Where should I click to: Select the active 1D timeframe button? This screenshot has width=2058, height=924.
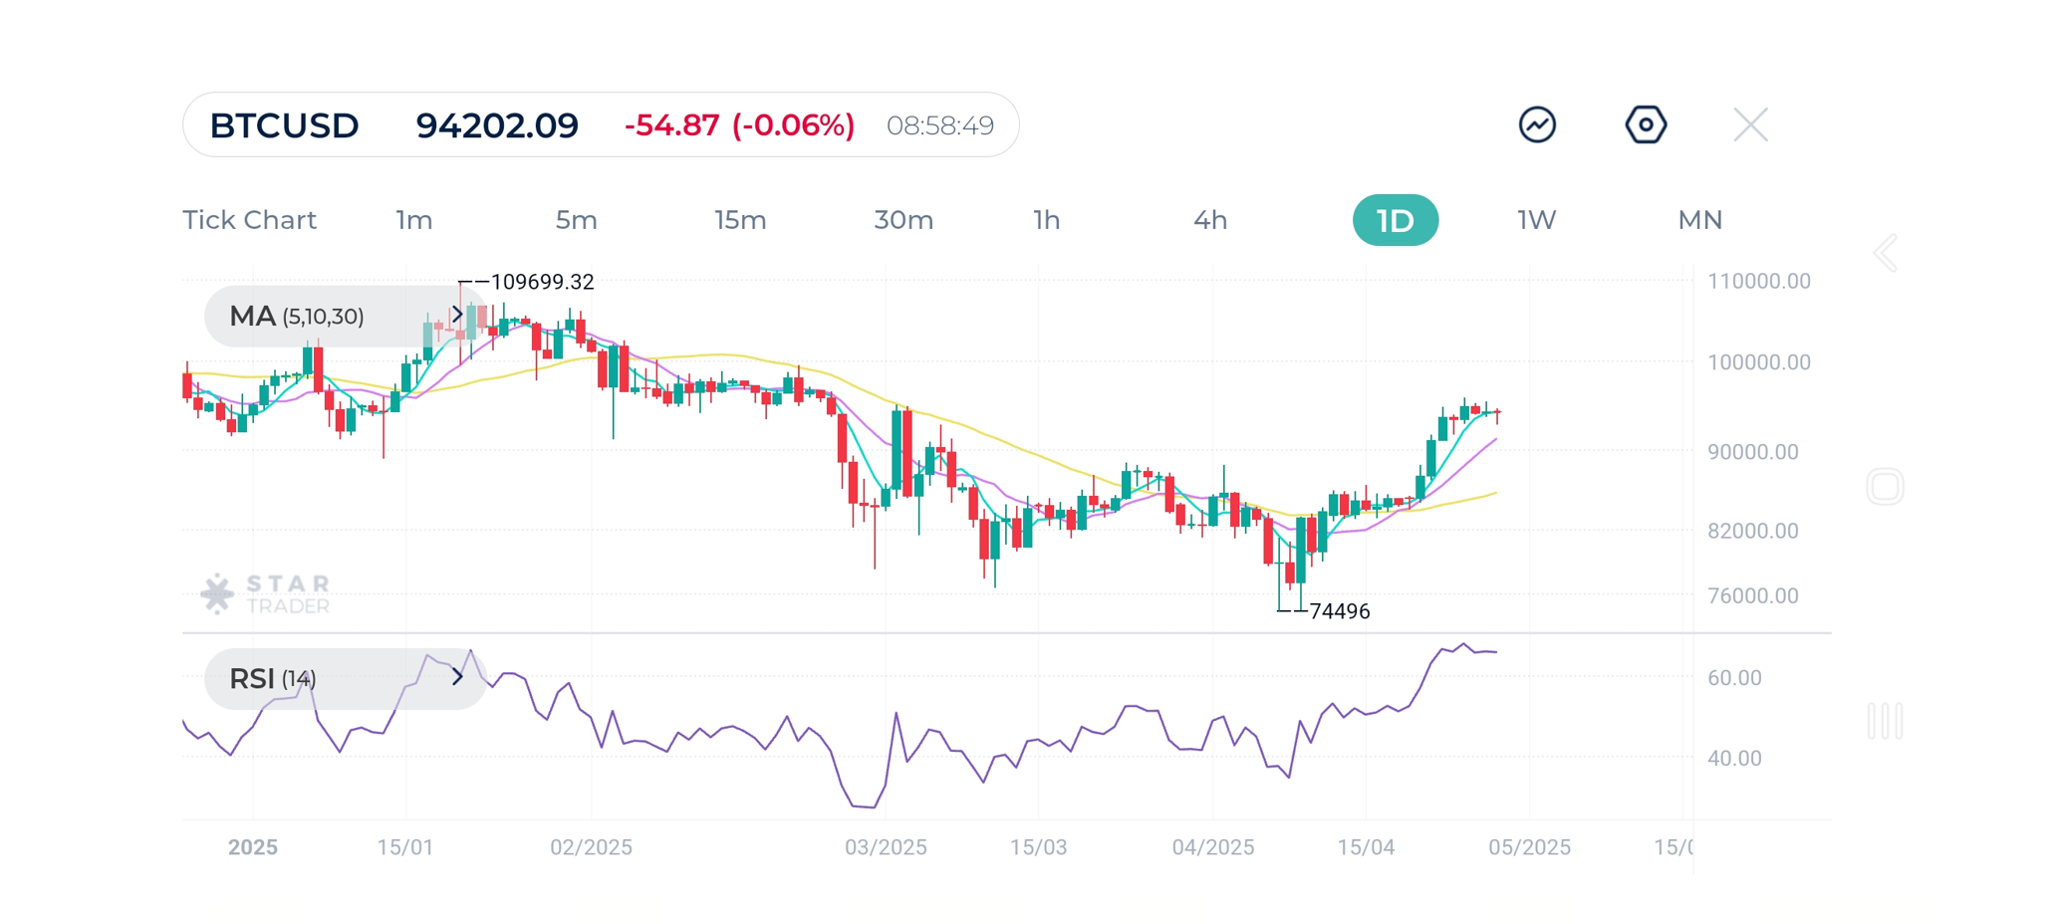coord(1395,220)
